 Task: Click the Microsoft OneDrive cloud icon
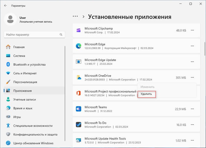click(79, 78)
